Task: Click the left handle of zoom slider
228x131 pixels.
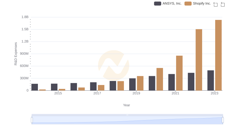Action: 32,120
